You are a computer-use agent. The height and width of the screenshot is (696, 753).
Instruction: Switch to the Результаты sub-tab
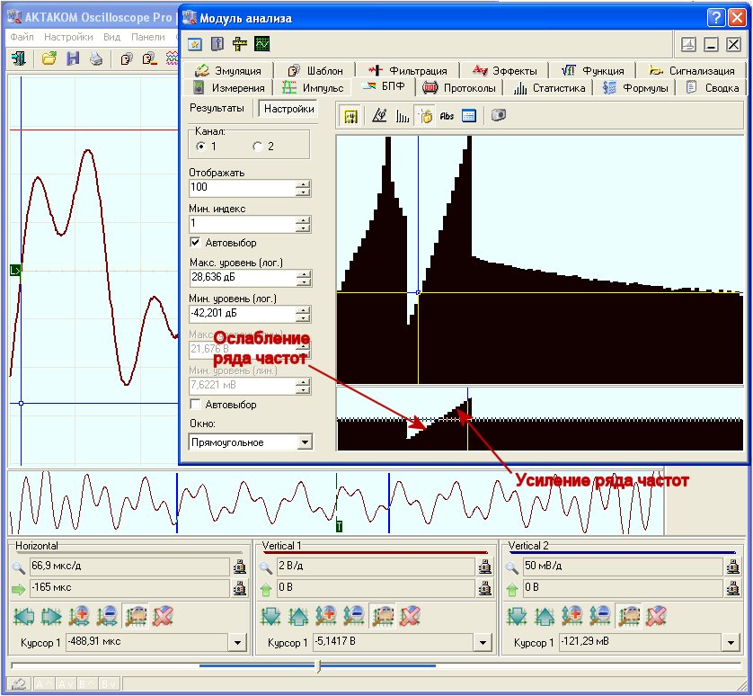pos(217,108)
